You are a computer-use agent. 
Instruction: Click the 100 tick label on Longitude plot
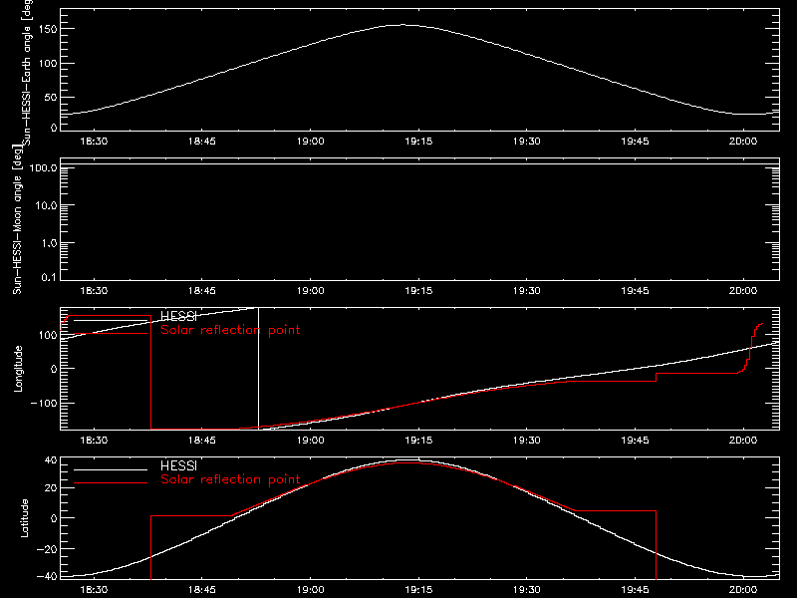pyautogui.click(x=49, y=335)
